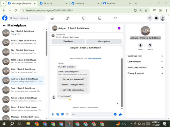The image size is (170, 127).
Task: Record a voice clip with microphone icon
Action: (x=53, y=114)
